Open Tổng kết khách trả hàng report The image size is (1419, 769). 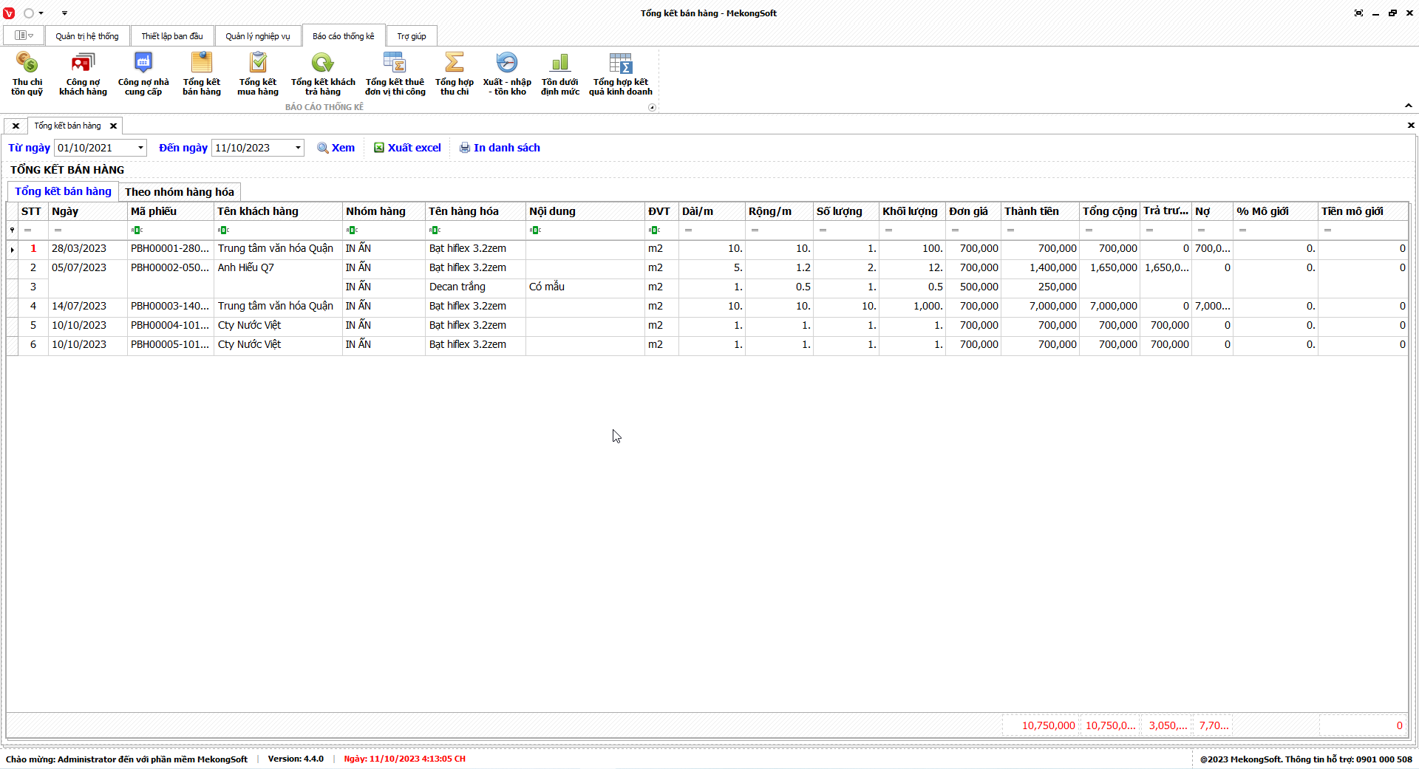tap(323, 74)
